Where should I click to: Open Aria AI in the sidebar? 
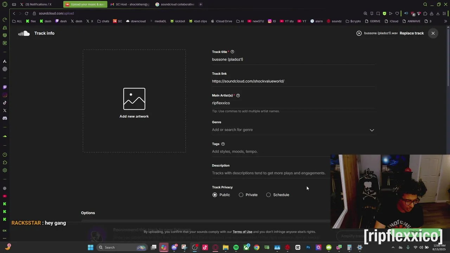tap(5, 61)
